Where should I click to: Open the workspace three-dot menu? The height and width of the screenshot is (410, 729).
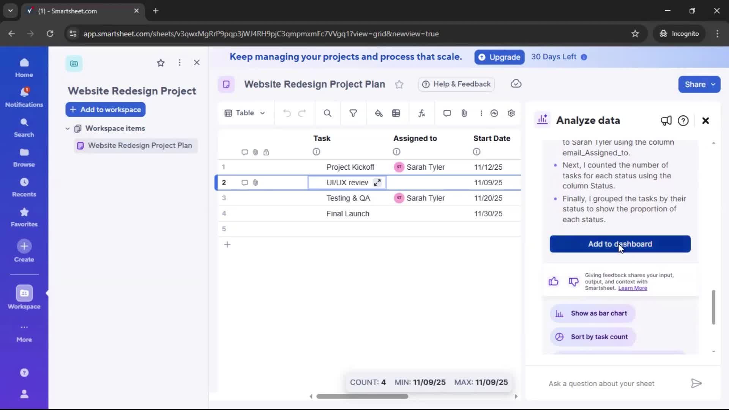[x=180, y=63]
